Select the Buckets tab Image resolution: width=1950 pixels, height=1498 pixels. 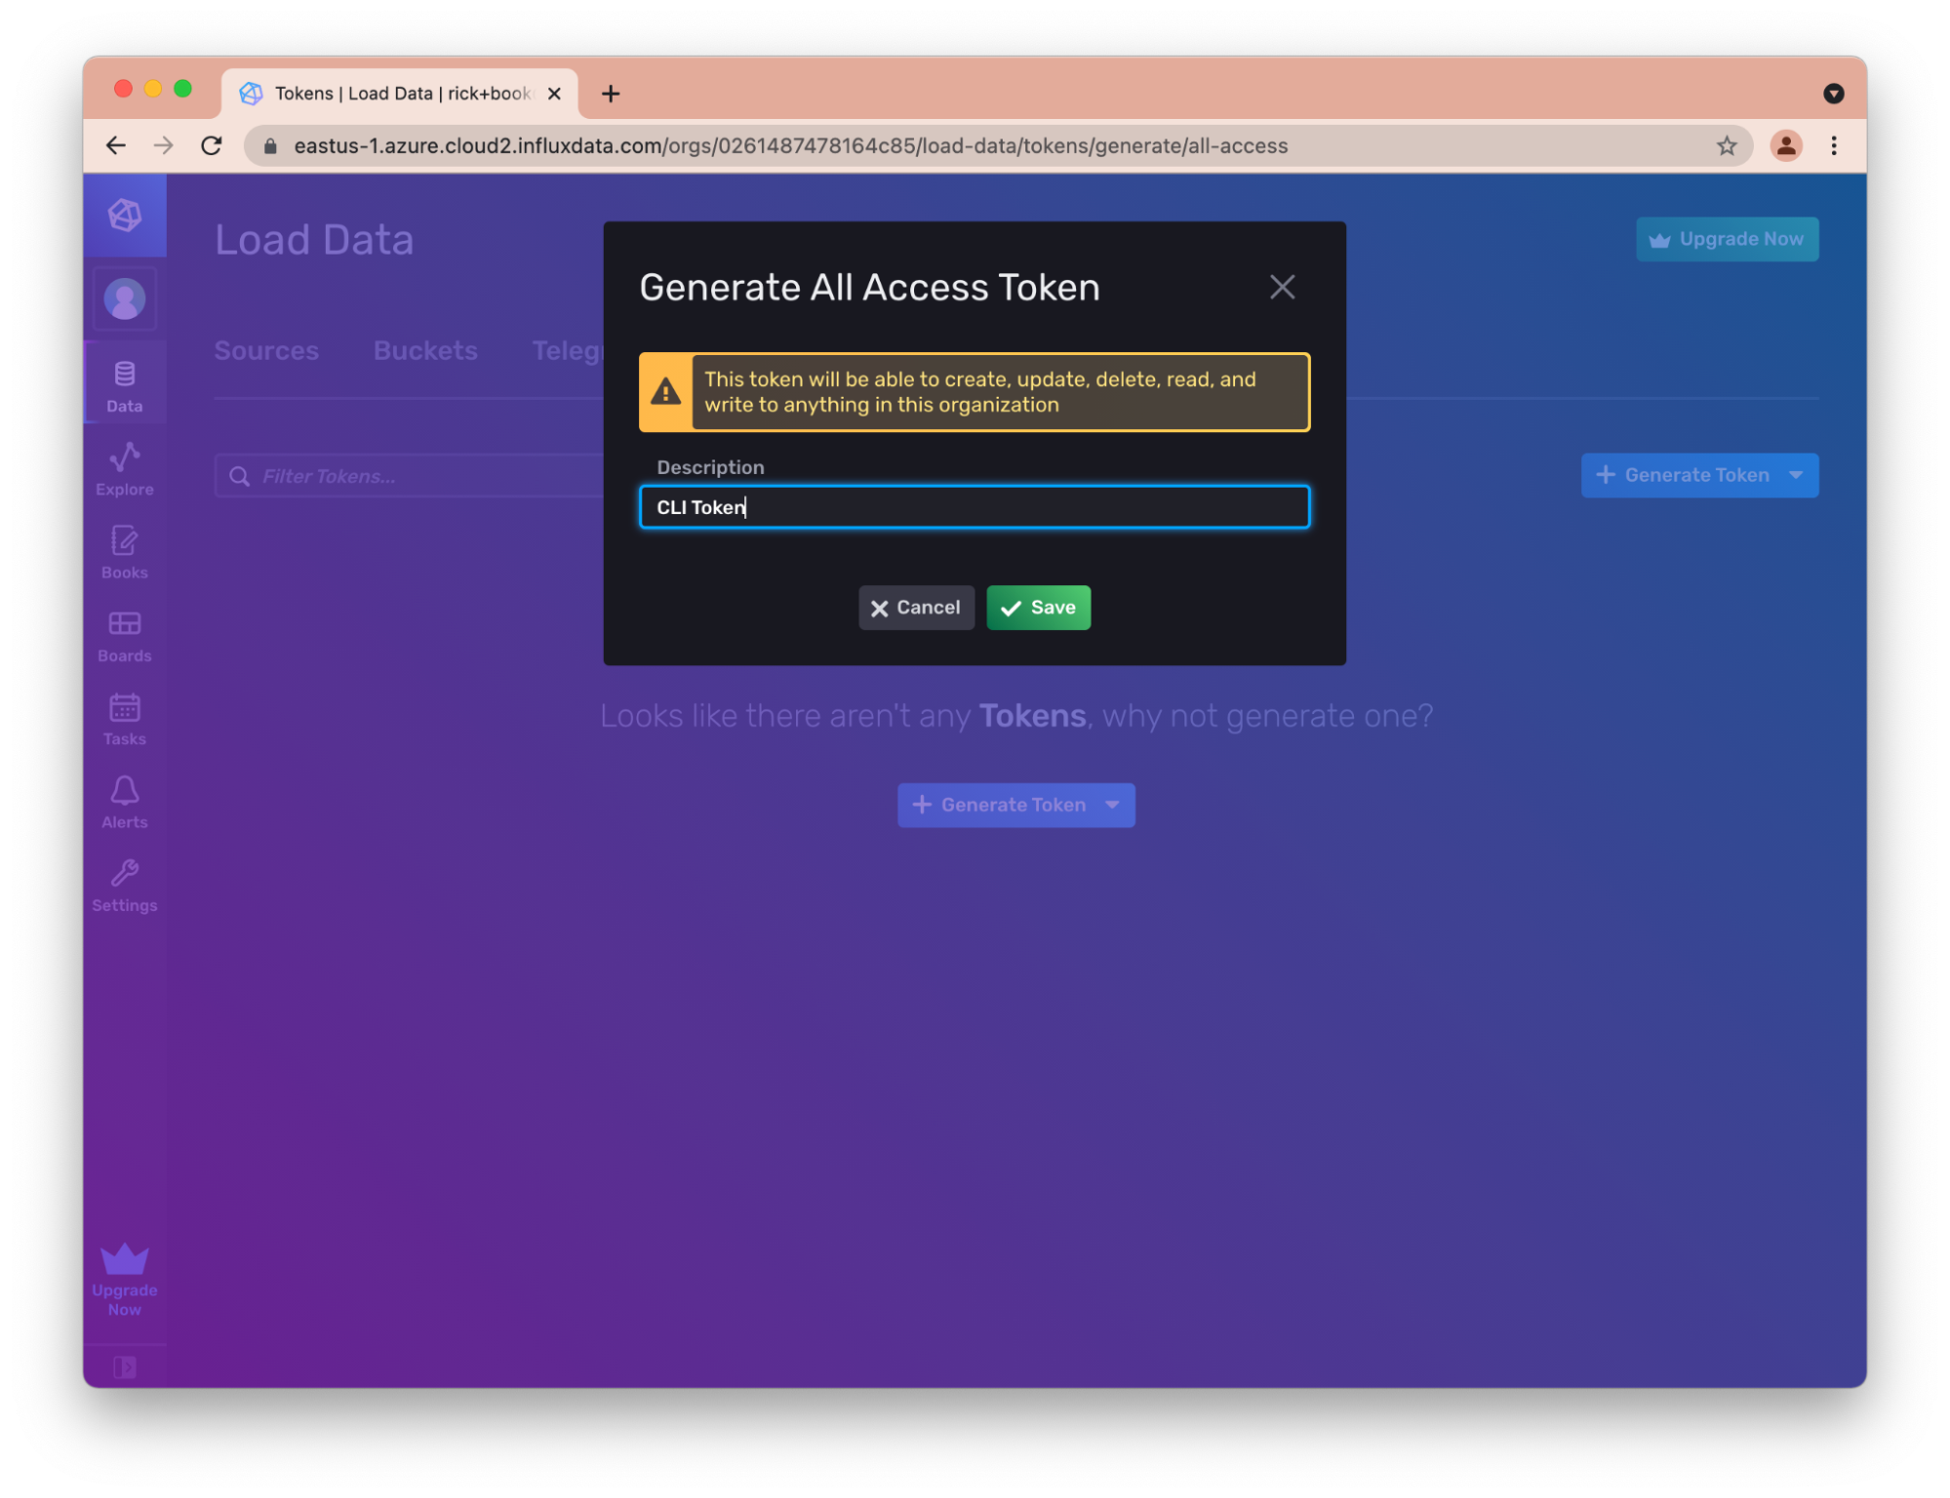[425, 349]
